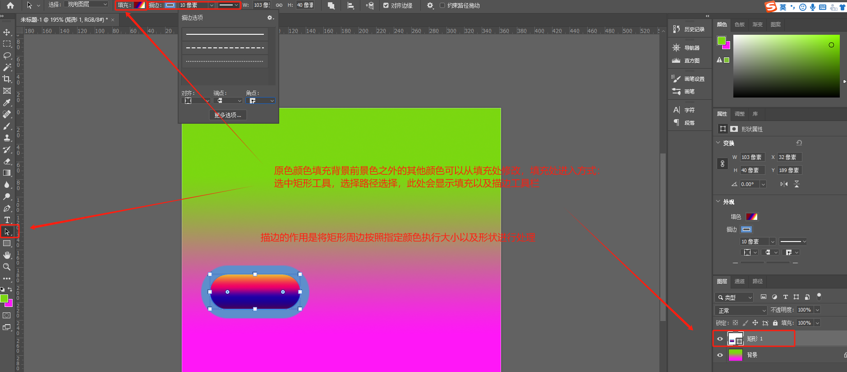Click the 填色 swatch in Properties panel
The image size is (847, 372).
[x=751, y=217]
